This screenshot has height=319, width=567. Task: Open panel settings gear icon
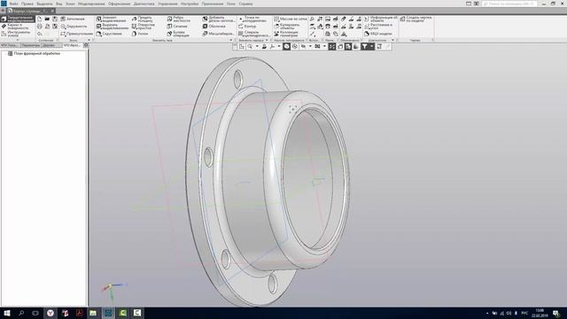pyautogui.click(x=86, y=45)
